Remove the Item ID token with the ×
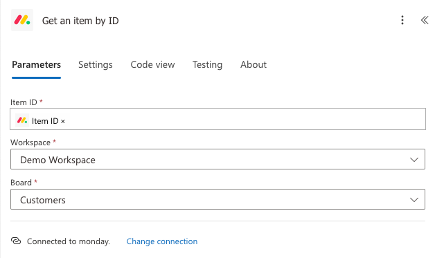Image resolution: width=435 pixels, height=258 pixels. click(x=63, y=121)
